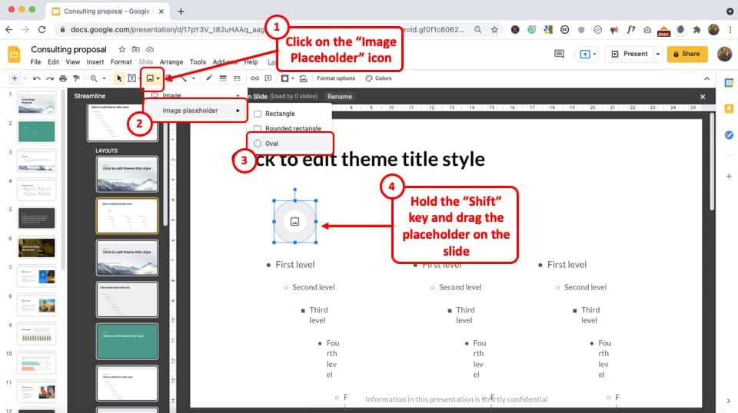This screenshot has width=738, height=413.
Task: Click the cloud save status icon
Action: 150,49
